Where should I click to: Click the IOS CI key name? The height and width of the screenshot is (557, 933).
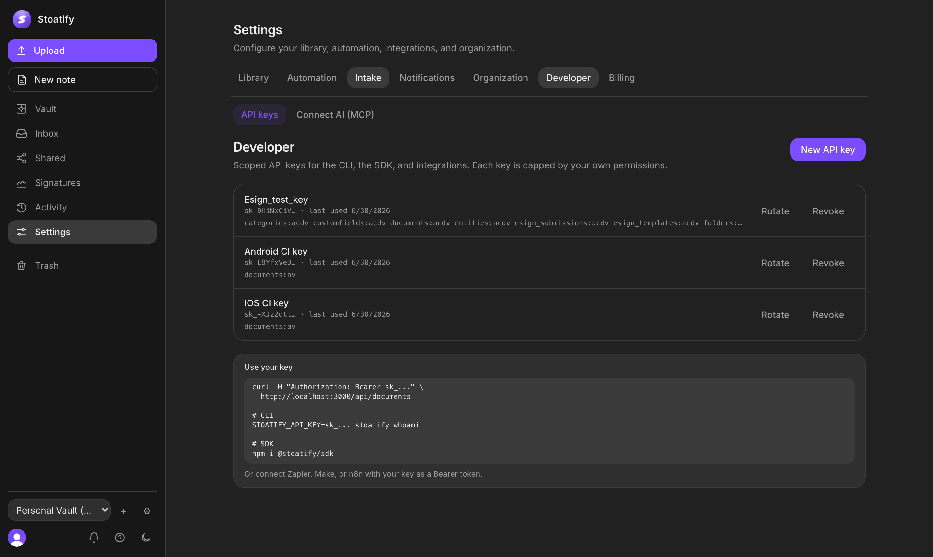point(266,303)
